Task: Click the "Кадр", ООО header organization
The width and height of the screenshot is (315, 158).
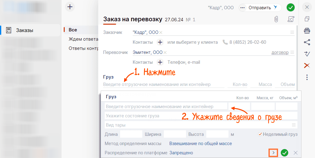Action: tap(220, 8)
